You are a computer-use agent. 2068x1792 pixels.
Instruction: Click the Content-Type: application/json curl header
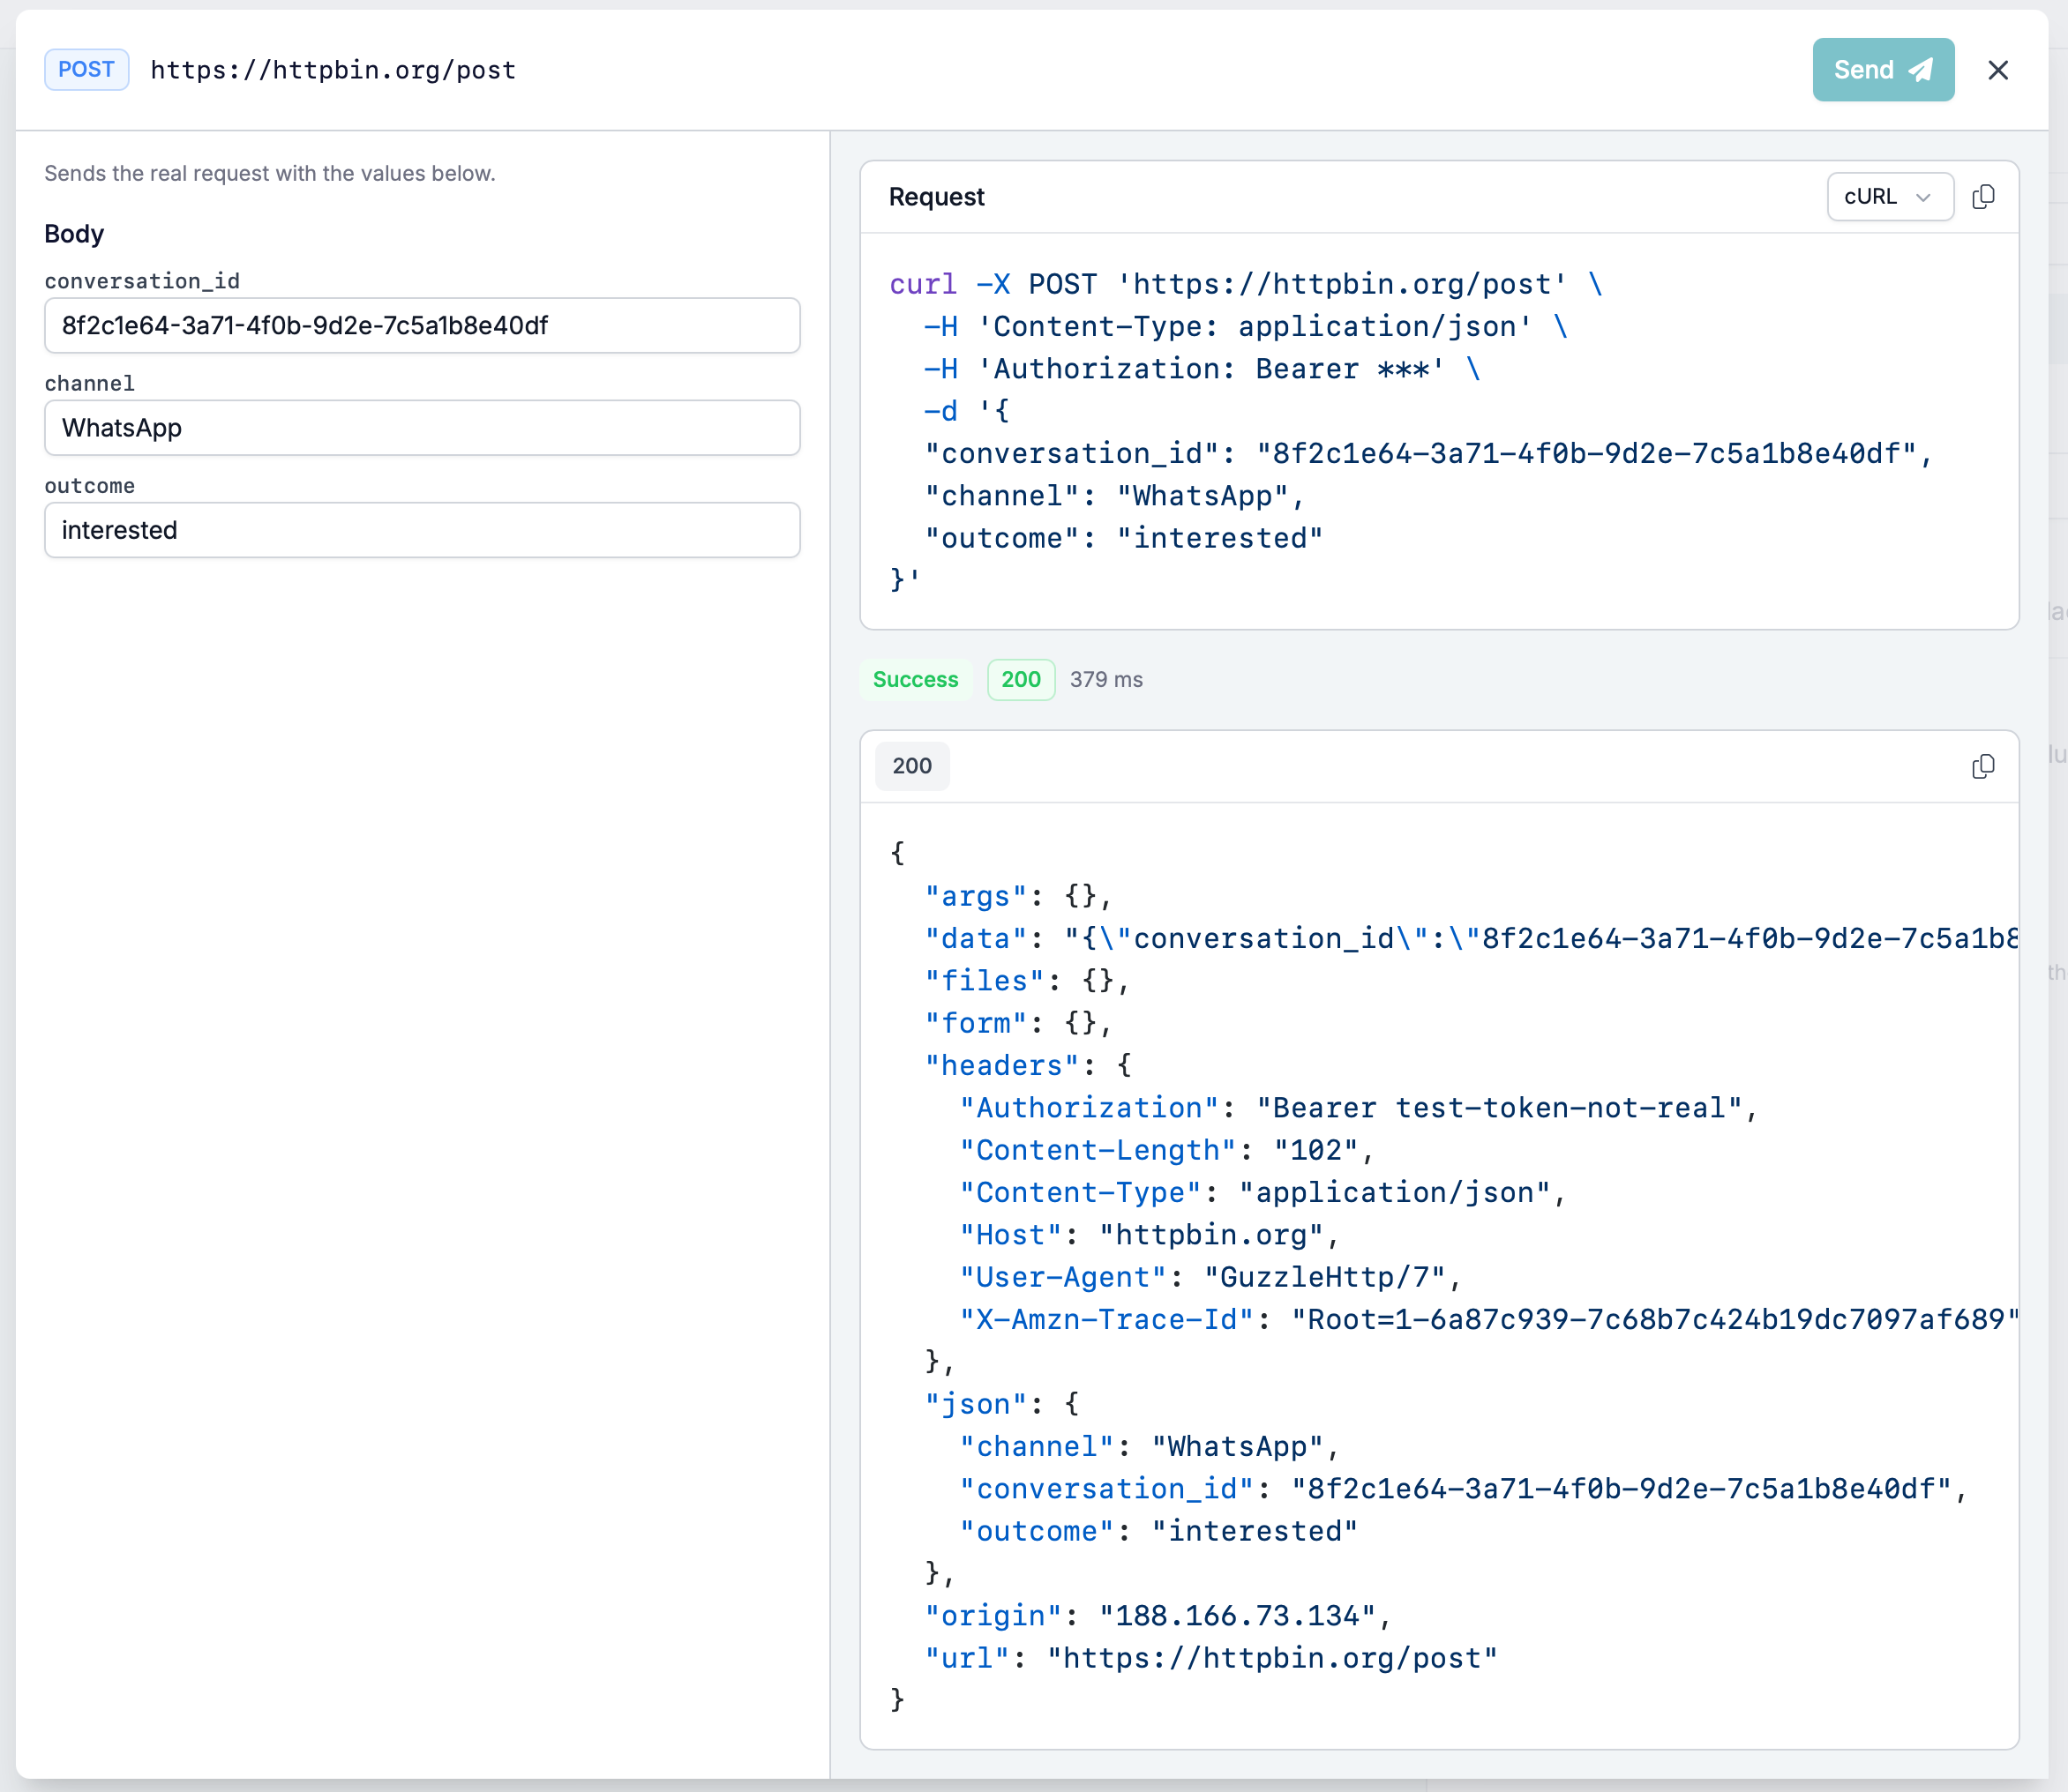pyautogui.click(x=1246, y=326)
